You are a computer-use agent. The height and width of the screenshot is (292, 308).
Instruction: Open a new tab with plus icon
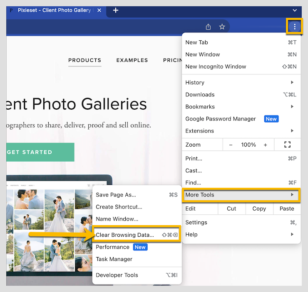[x=116, y=10]
